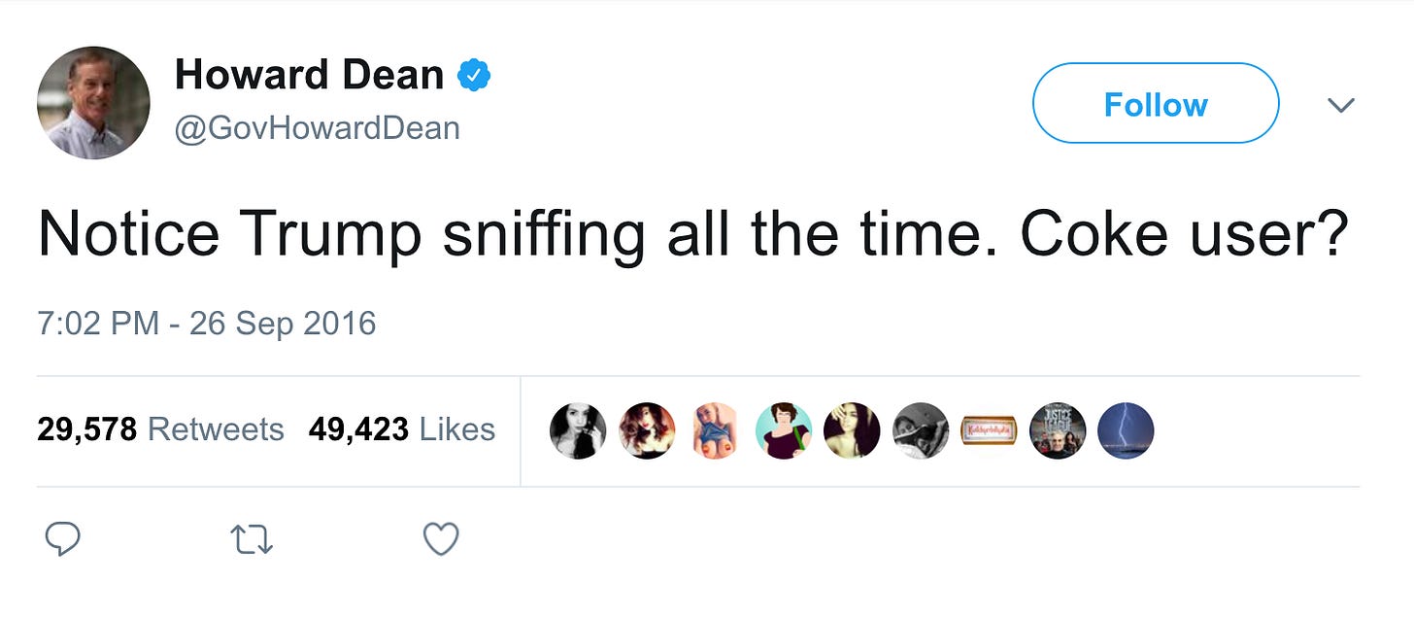Click the grayscale couple avatar
Screen dimensions: 1414x617
tap(921, 430)
